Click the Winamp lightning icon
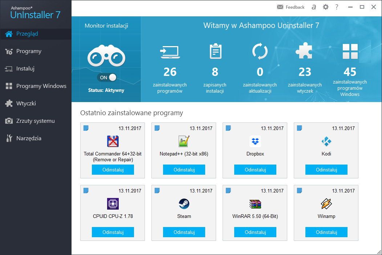This screenshot has height=255, width=382. pyautogui.click(x=326, y=204)
